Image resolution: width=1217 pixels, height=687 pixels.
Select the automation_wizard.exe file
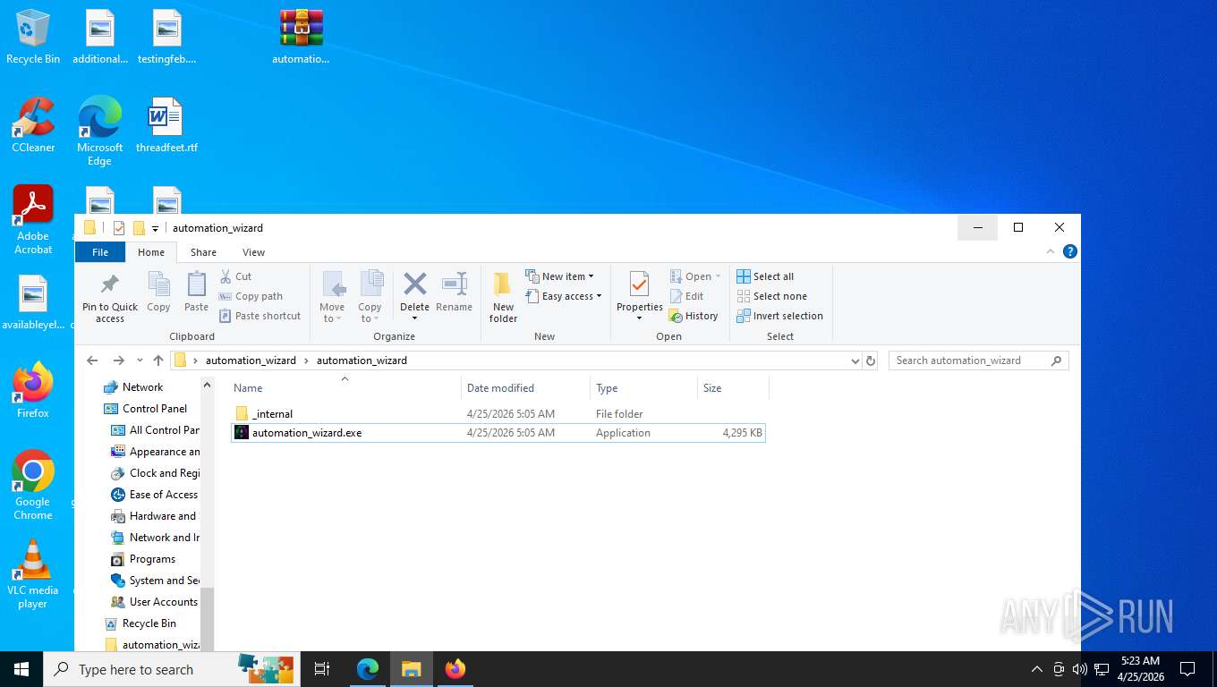point(498,432)
